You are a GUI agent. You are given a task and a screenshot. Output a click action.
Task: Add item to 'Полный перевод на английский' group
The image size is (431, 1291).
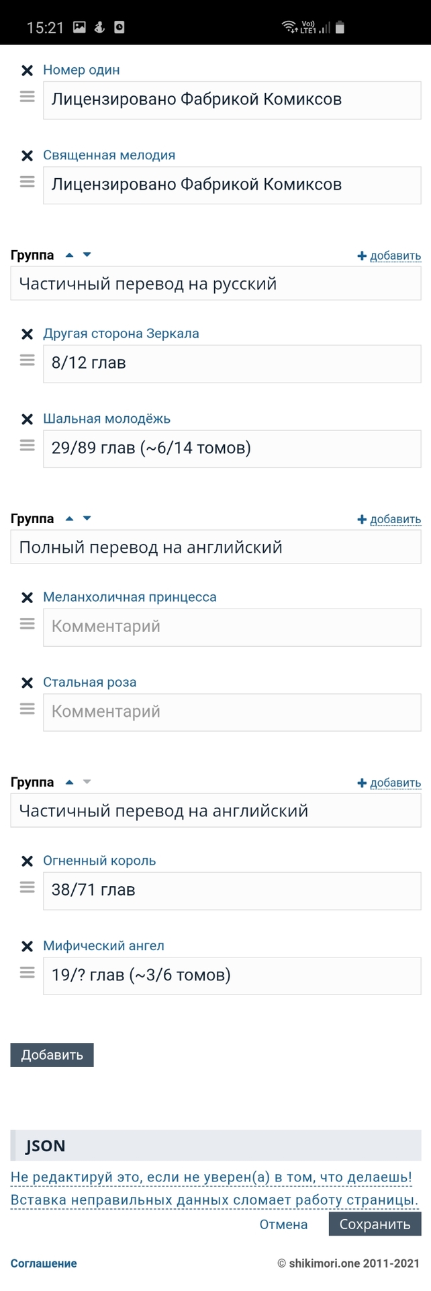(x=389, y=520)
